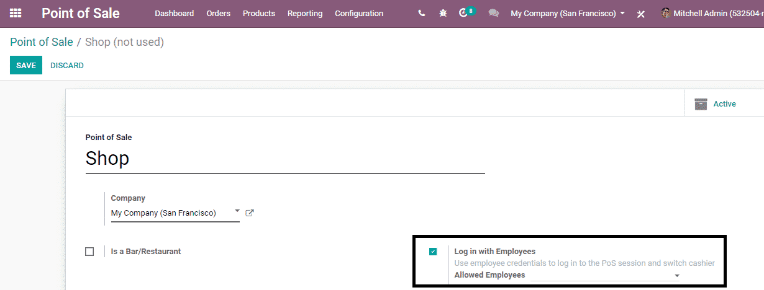This screenshot has height=290, width=764.
Task: Click the crossed tools icon
Action: (641, 14)
